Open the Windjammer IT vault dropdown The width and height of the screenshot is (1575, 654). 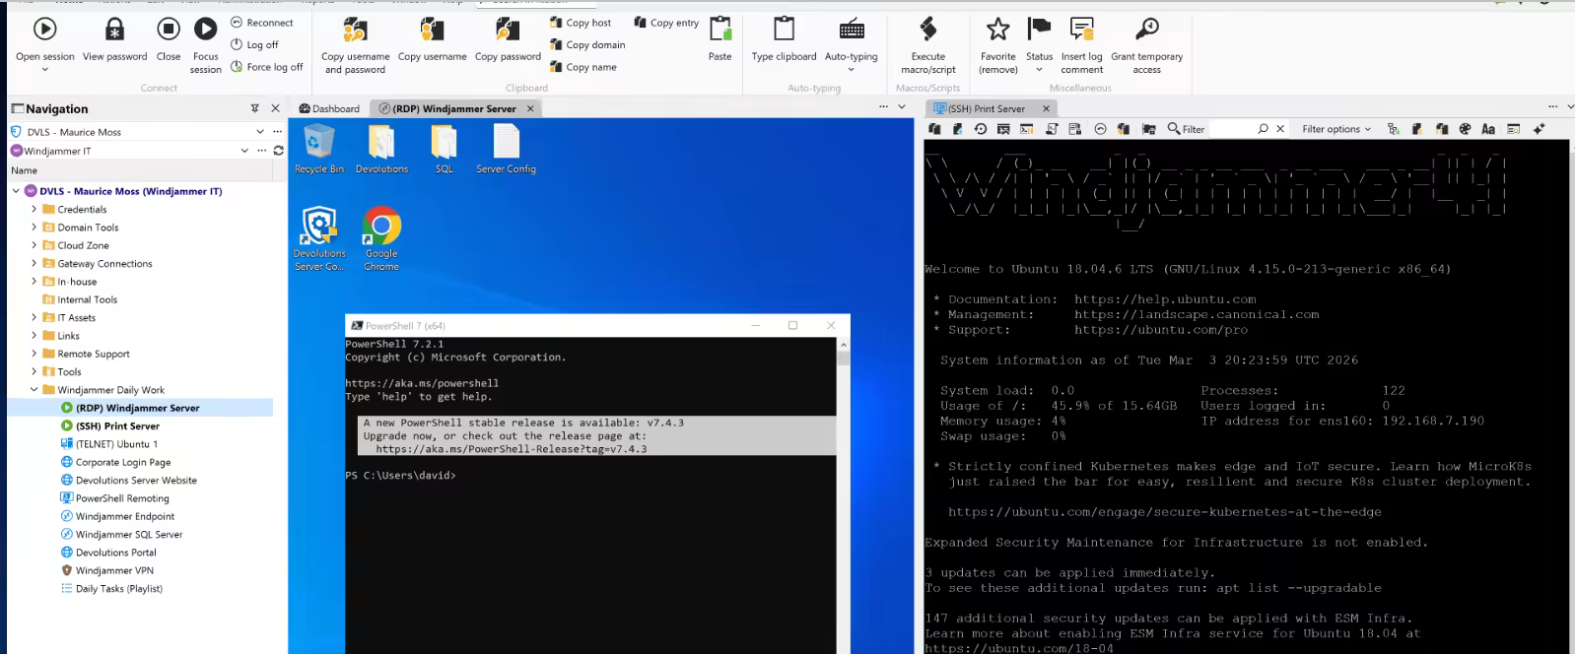click(244, 151)
